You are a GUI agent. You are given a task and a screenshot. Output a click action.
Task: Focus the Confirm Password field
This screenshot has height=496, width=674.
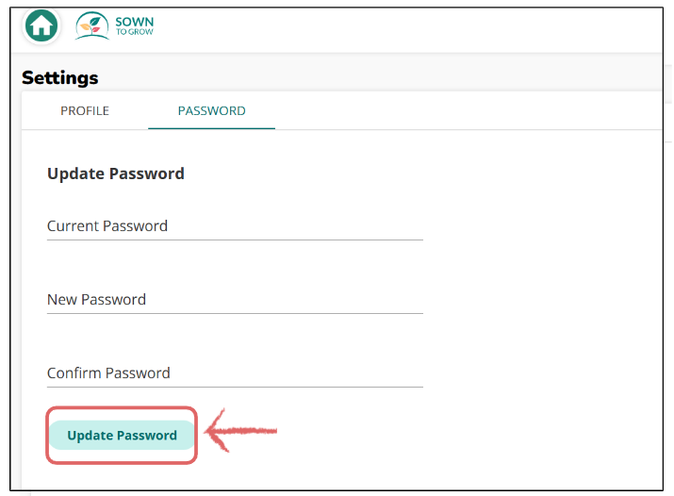[x=235, y=373]
